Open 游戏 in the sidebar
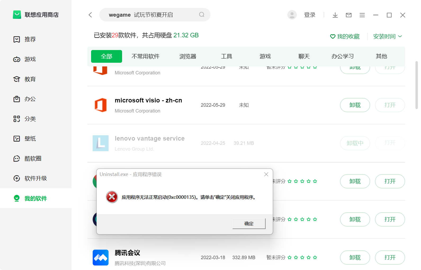421x270 pixels. click(36, 59)
